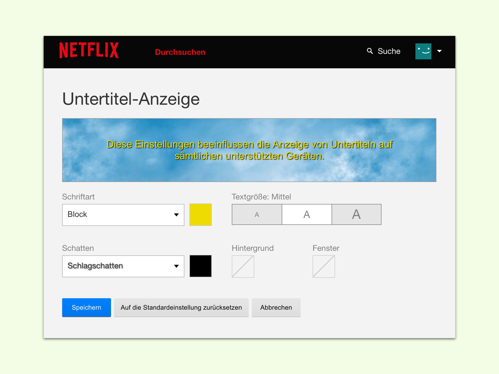Viewport: 499px width, 374px height.
Task: Click the Suche search text
Action: 389,51
